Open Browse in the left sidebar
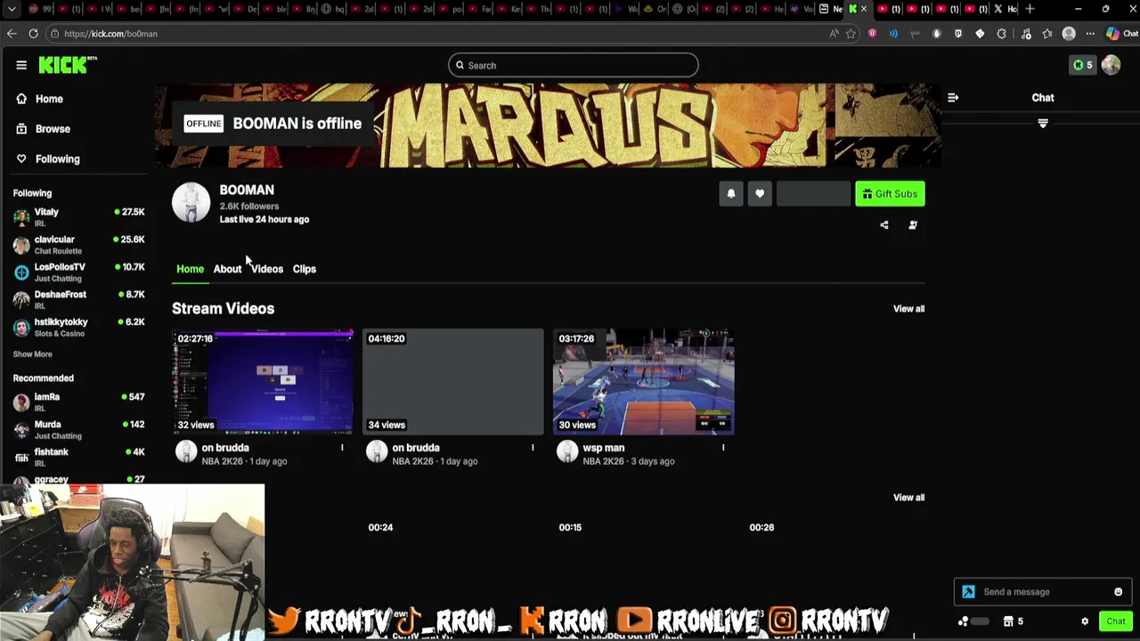This screenshot has width=1140, height=641. (x=44, y=129)
